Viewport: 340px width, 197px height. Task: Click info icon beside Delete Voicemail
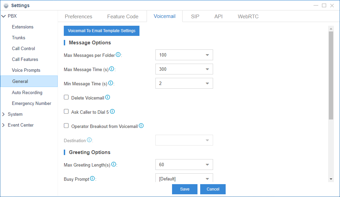coord(108,97)
